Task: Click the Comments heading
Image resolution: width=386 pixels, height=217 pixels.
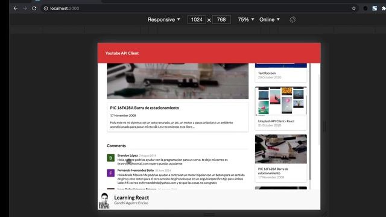Action: [x=116, y=146]
